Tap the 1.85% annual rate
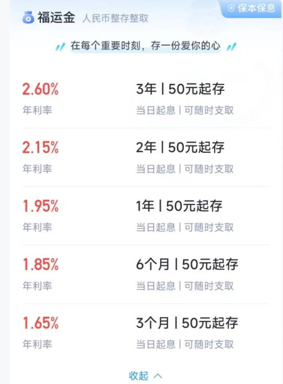This screenshot has width=283, height=384. (x=40, y=265)
